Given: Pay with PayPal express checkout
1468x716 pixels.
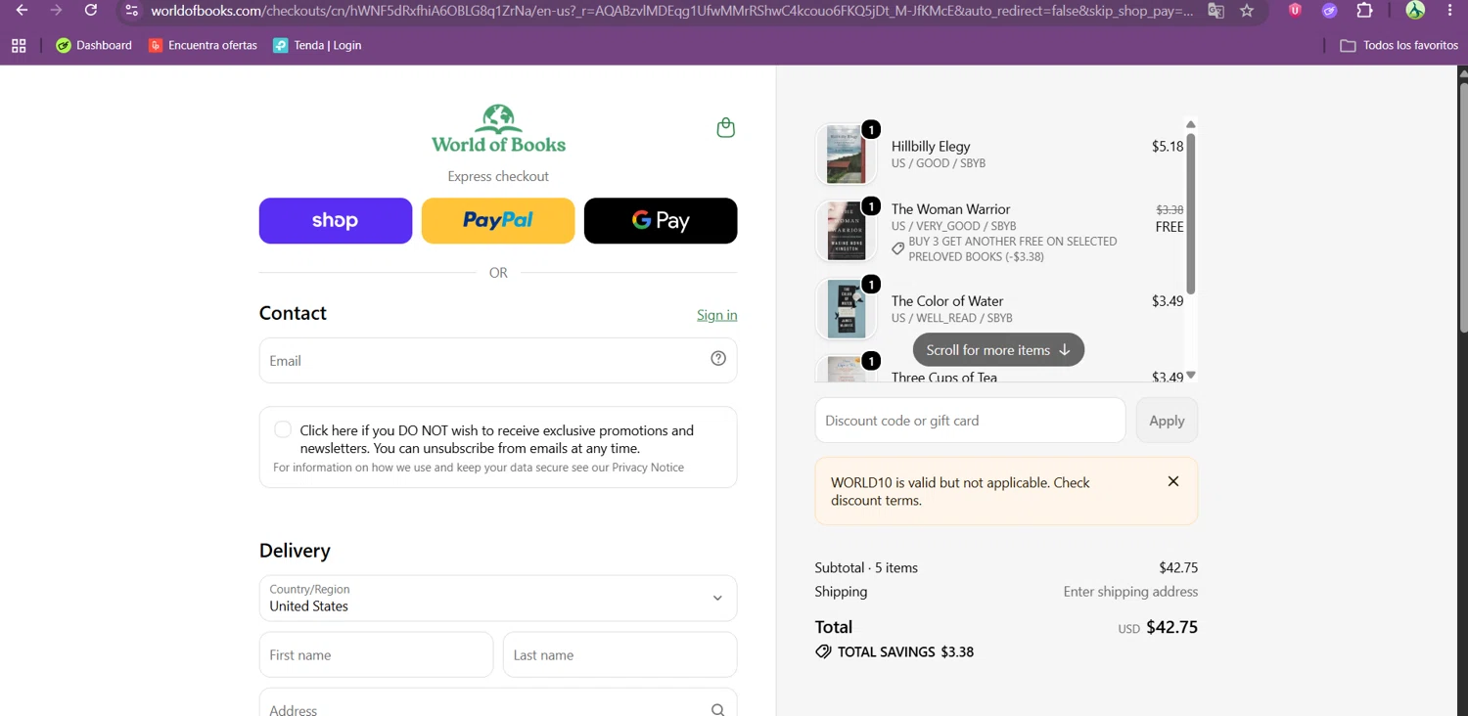Looking at the screenshot, I should 498,221.
